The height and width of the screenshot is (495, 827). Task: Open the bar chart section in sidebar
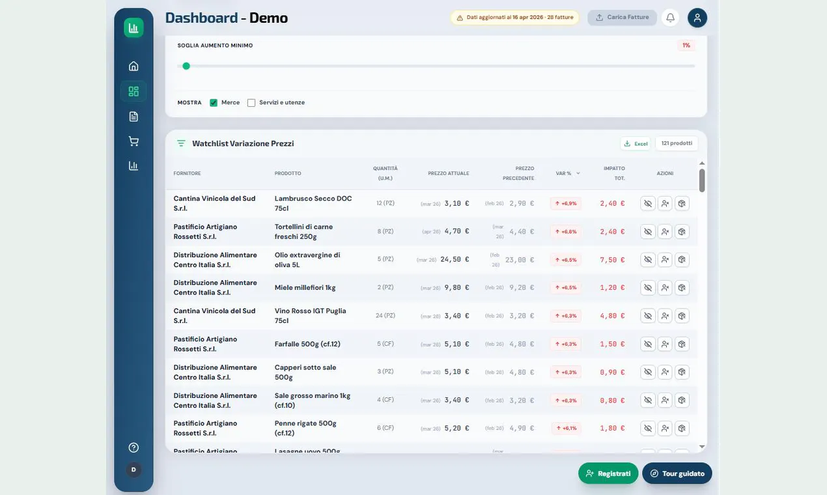133,165
